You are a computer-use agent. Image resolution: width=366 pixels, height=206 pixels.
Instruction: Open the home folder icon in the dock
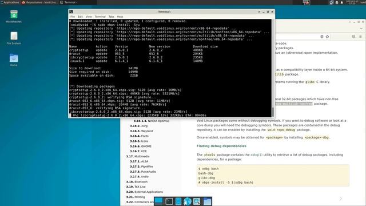coord(207,201)
